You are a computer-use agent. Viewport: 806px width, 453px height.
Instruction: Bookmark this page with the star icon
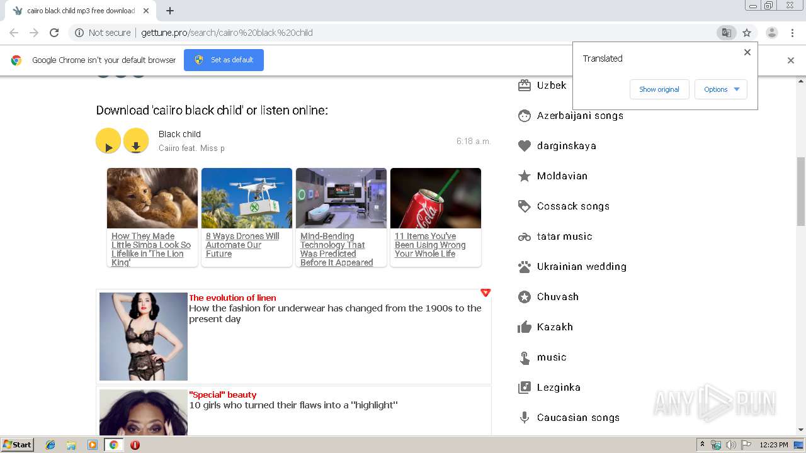pos(747,33)
